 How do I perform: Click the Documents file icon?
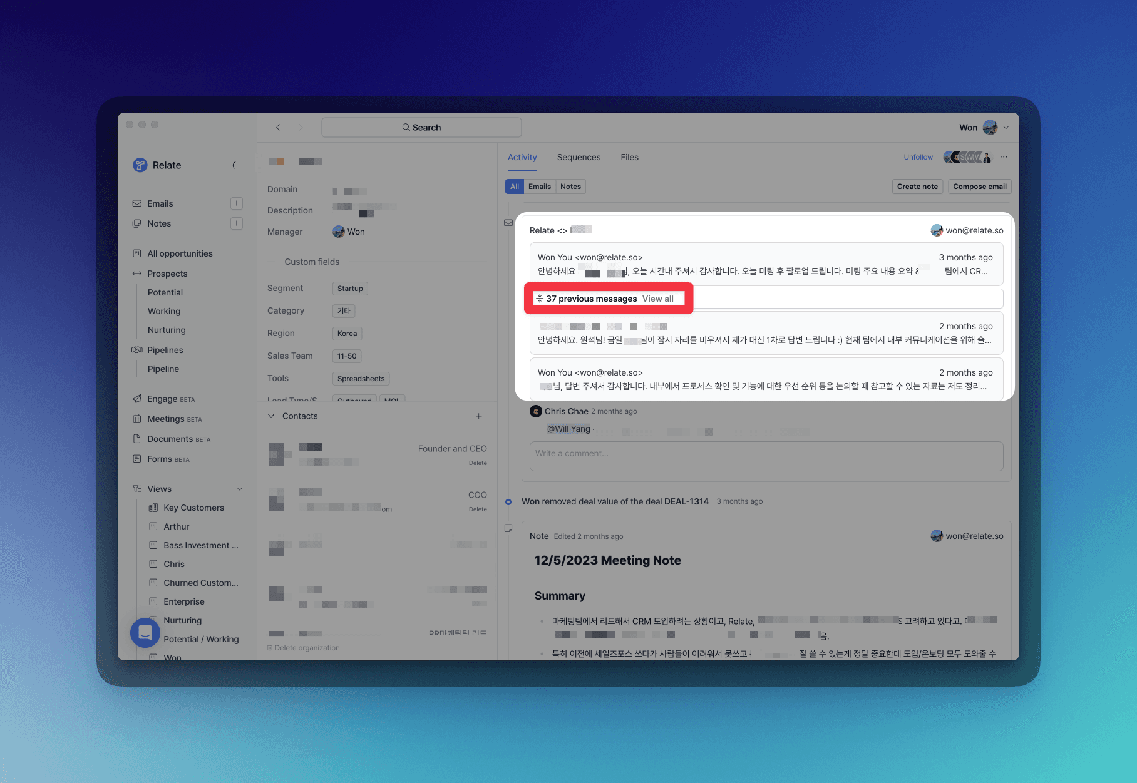pyautogui.click(x=137, y=439)
